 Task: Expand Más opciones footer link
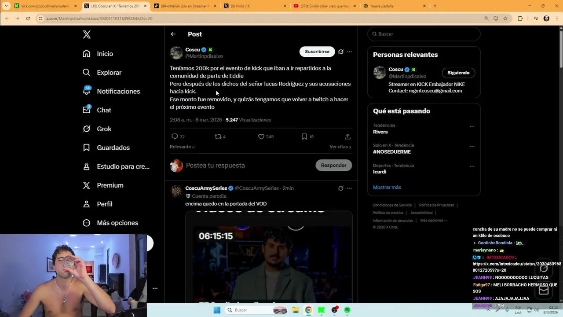[433, 220]
